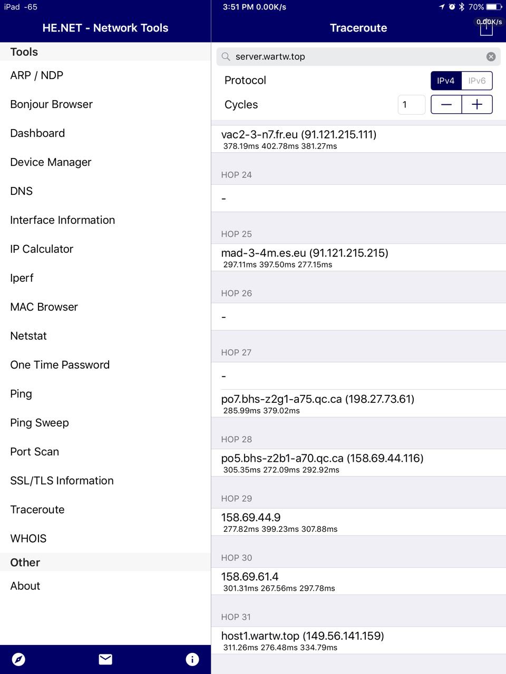Open the DNS tool

(x=22, y=191)
